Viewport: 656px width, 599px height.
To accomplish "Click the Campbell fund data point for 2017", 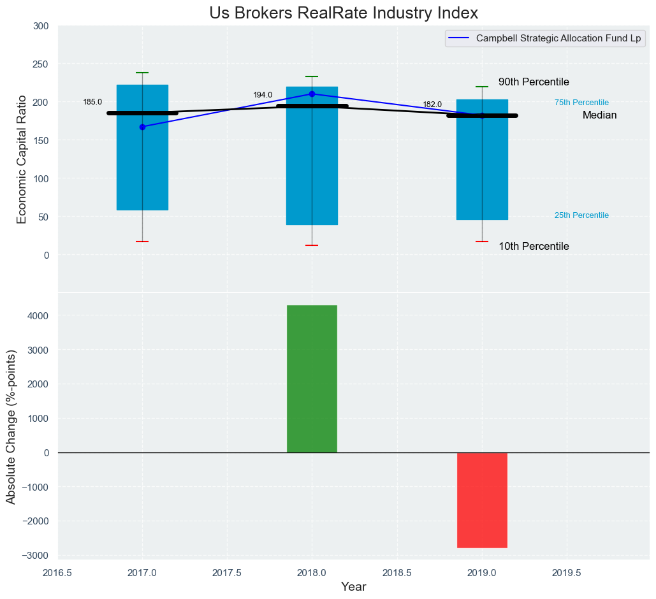I will pyautogui.click(x=142, y=127).
